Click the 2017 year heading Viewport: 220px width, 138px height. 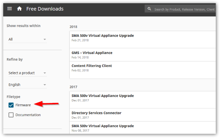click(x=73, y=87)
